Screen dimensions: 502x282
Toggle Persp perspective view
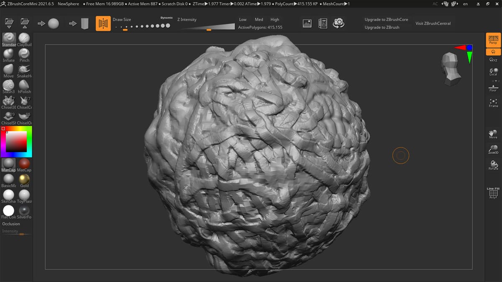pyautogui.click(x=493, y=40)
